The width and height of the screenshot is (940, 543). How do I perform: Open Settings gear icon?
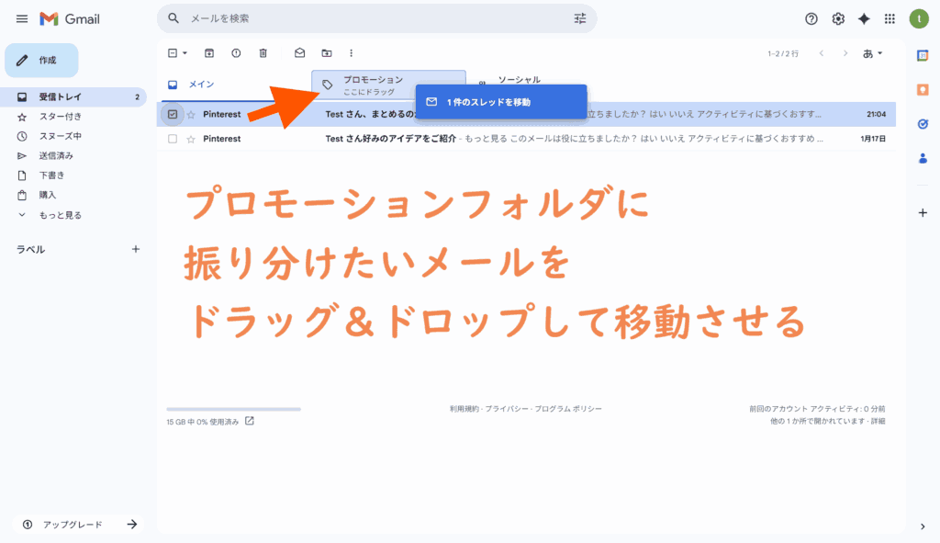click(837, 18)
